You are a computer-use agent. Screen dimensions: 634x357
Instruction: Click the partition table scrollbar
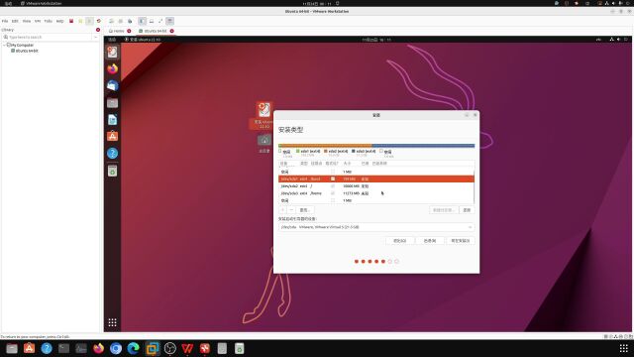[x=474, y=186]
